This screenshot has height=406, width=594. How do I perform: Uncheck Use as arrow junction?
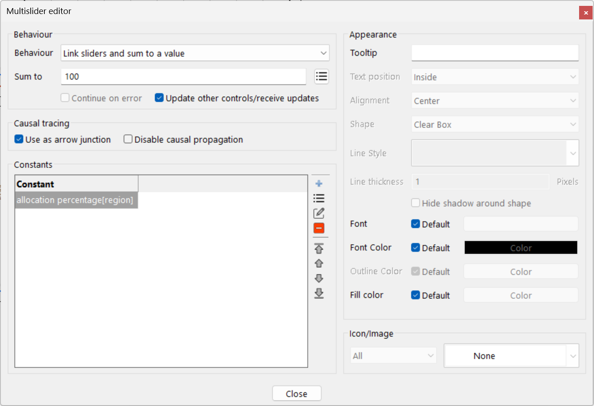point(19,140)
